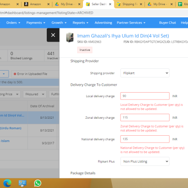Open the Partner Services menu
188x188 pixels.
pyautogui.click(x=131, y=23)
